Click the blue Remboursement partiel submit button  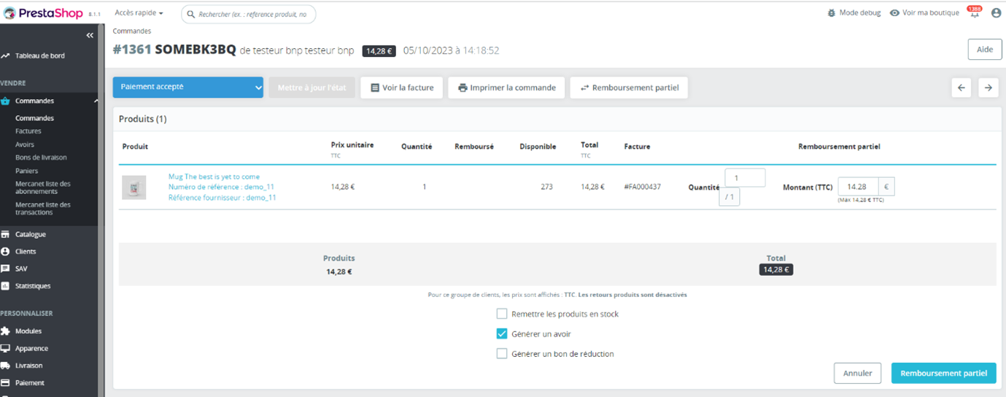coord(943,373)
